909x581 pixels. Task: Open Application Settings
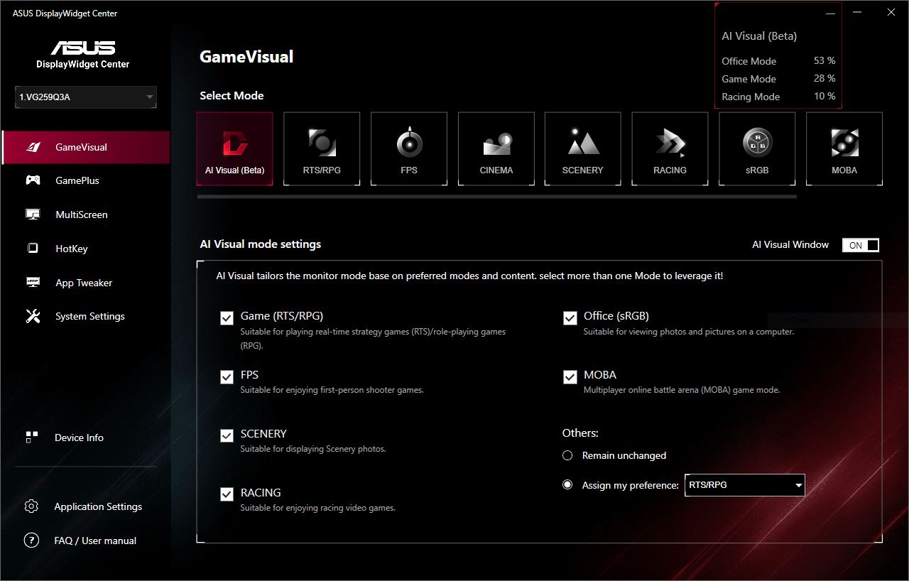(x=98, y=506)
